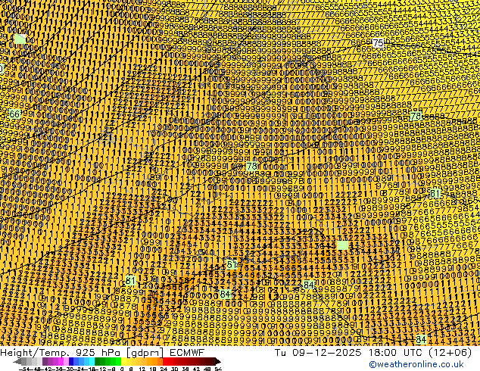Click the 'Tu 09-12-2025 18:00 UTC (12+06)' timestamp

373,352
